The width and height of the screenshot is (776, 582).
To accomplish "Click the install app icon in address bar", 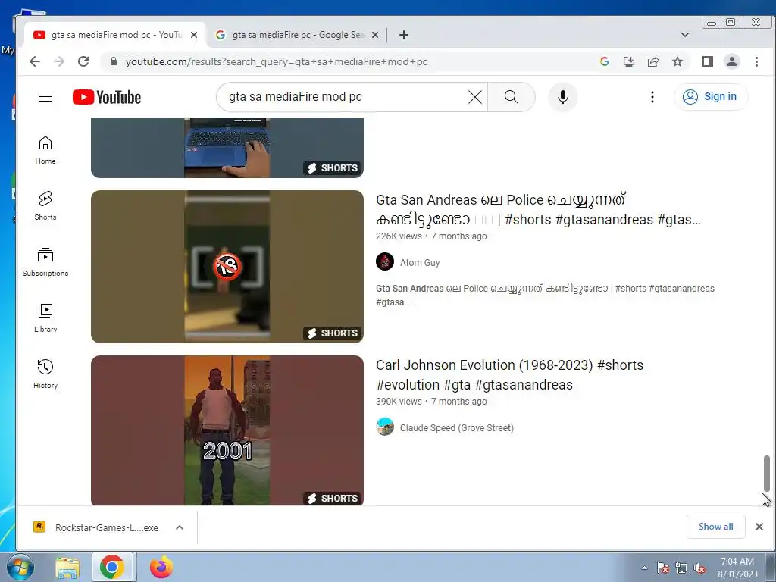I will [x=628, y=61].
